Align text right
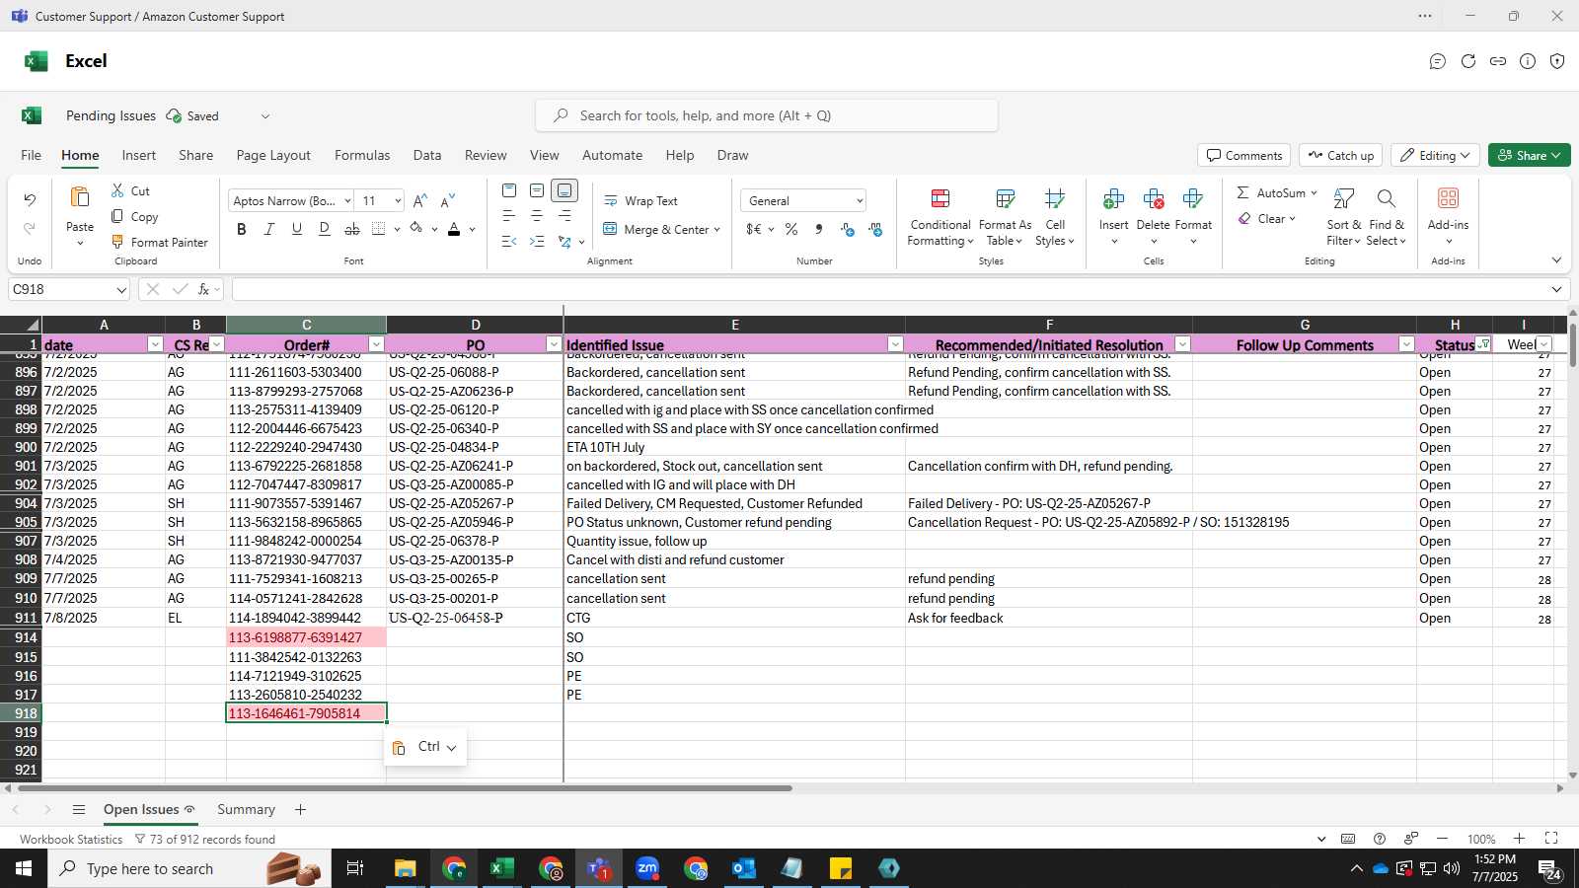The height and width of the screenshot is (888, 1579). pos(564,216)
